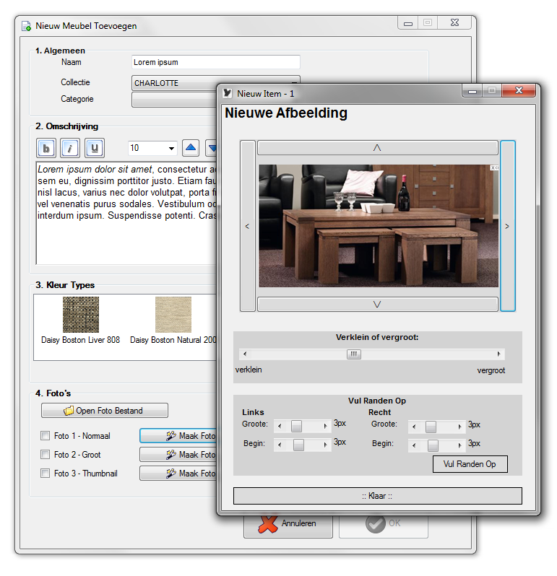Select Daisy Boston Liver 808 swatch
Image resolution: width=557 pixels, height=576 pixels.
(81, 315)
